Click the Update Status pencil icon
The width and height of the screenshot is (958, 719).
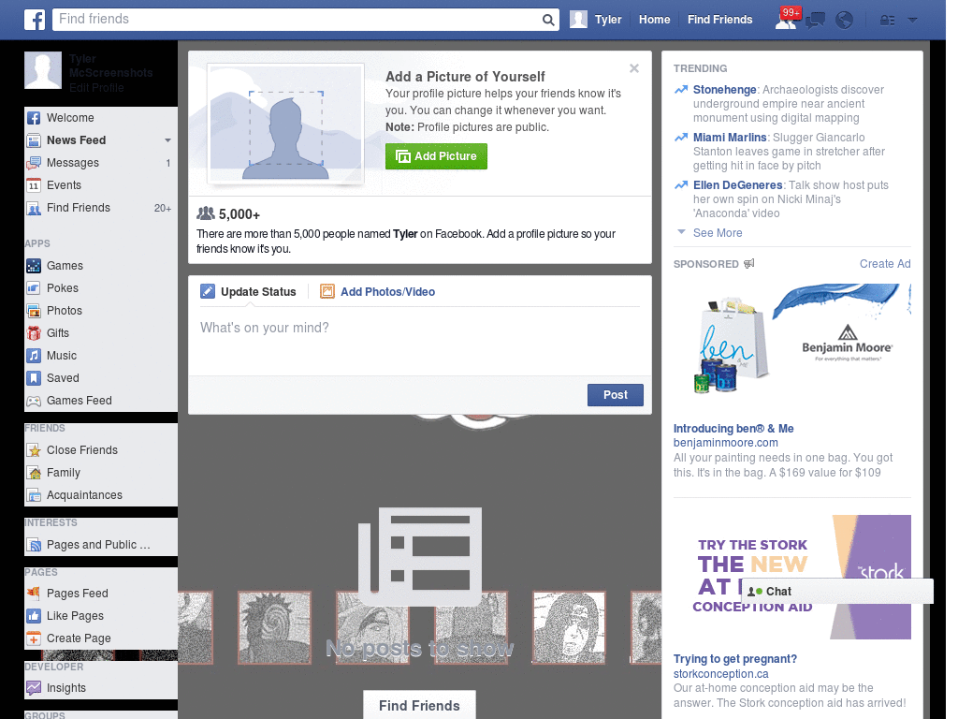(208, 292)
